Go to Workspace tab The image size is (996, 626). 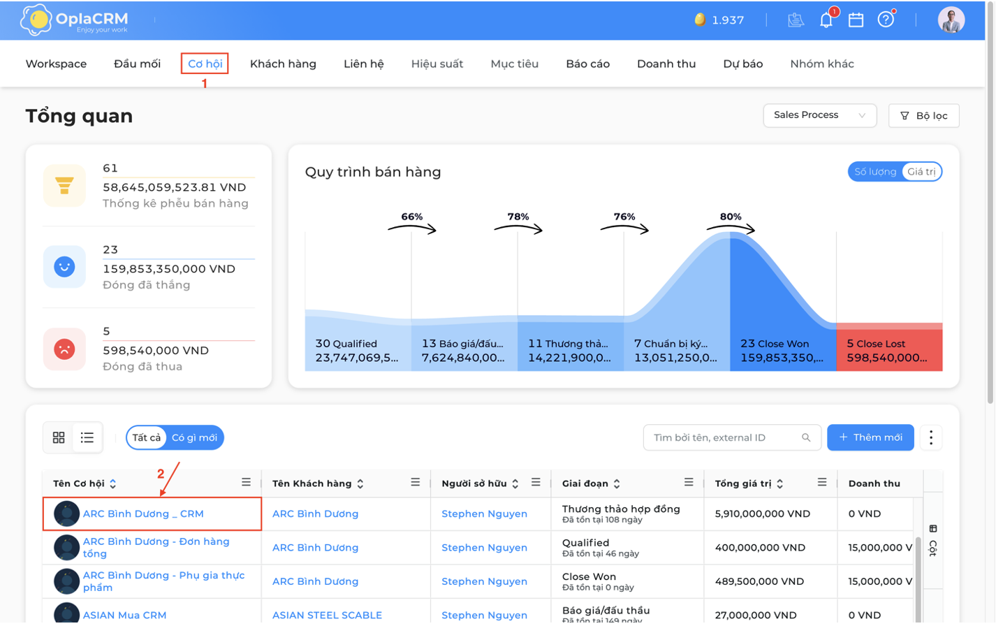click(56, 64)
